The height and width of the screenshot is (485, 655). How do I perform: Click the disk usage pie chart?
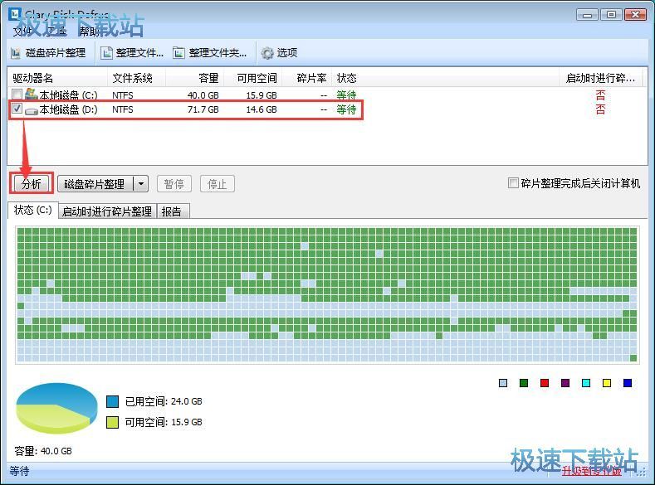click(56, 408)
